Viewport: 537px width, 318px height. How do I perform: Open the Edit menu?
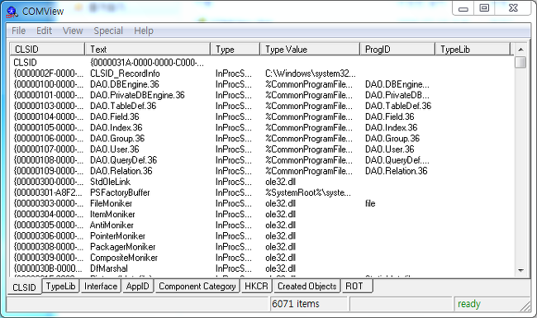click(44, 31)
